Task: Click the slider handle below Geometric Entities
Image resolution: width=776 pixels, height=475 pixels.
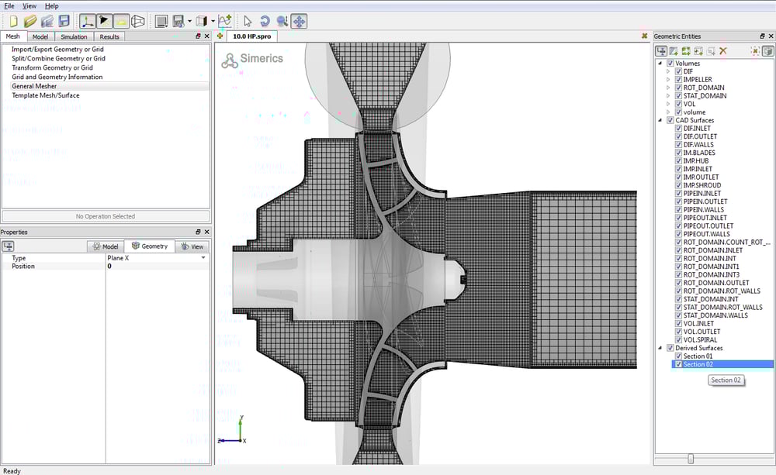Action: click(691, 460)
